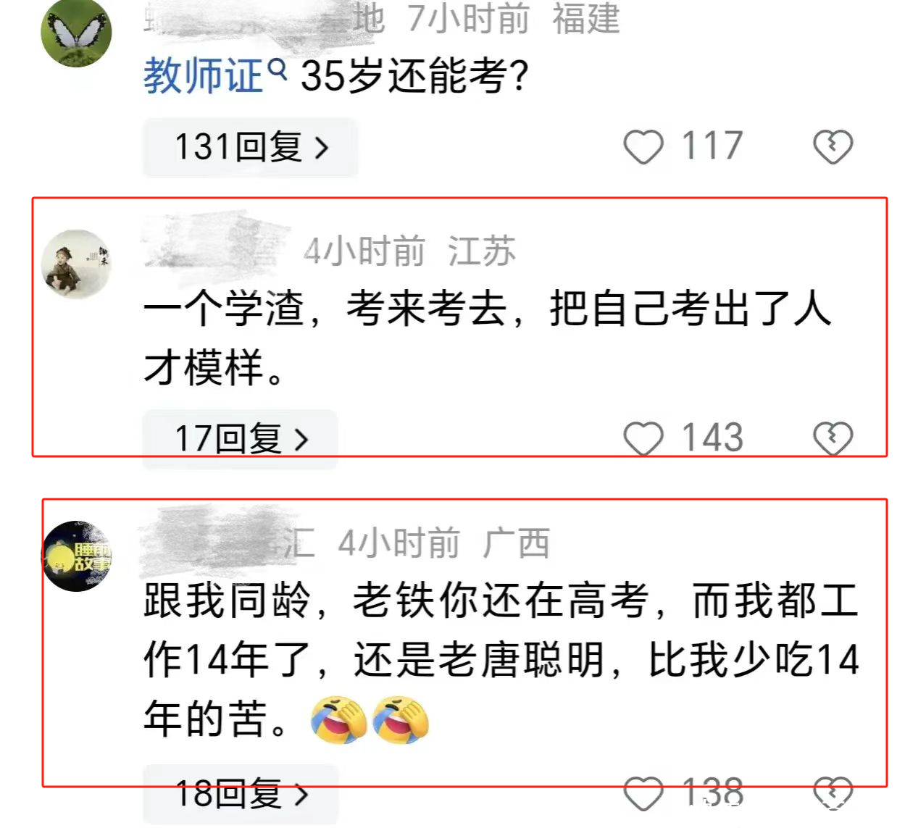Tap the 143 like count
The image size is (905, 828).
(712, 438)
